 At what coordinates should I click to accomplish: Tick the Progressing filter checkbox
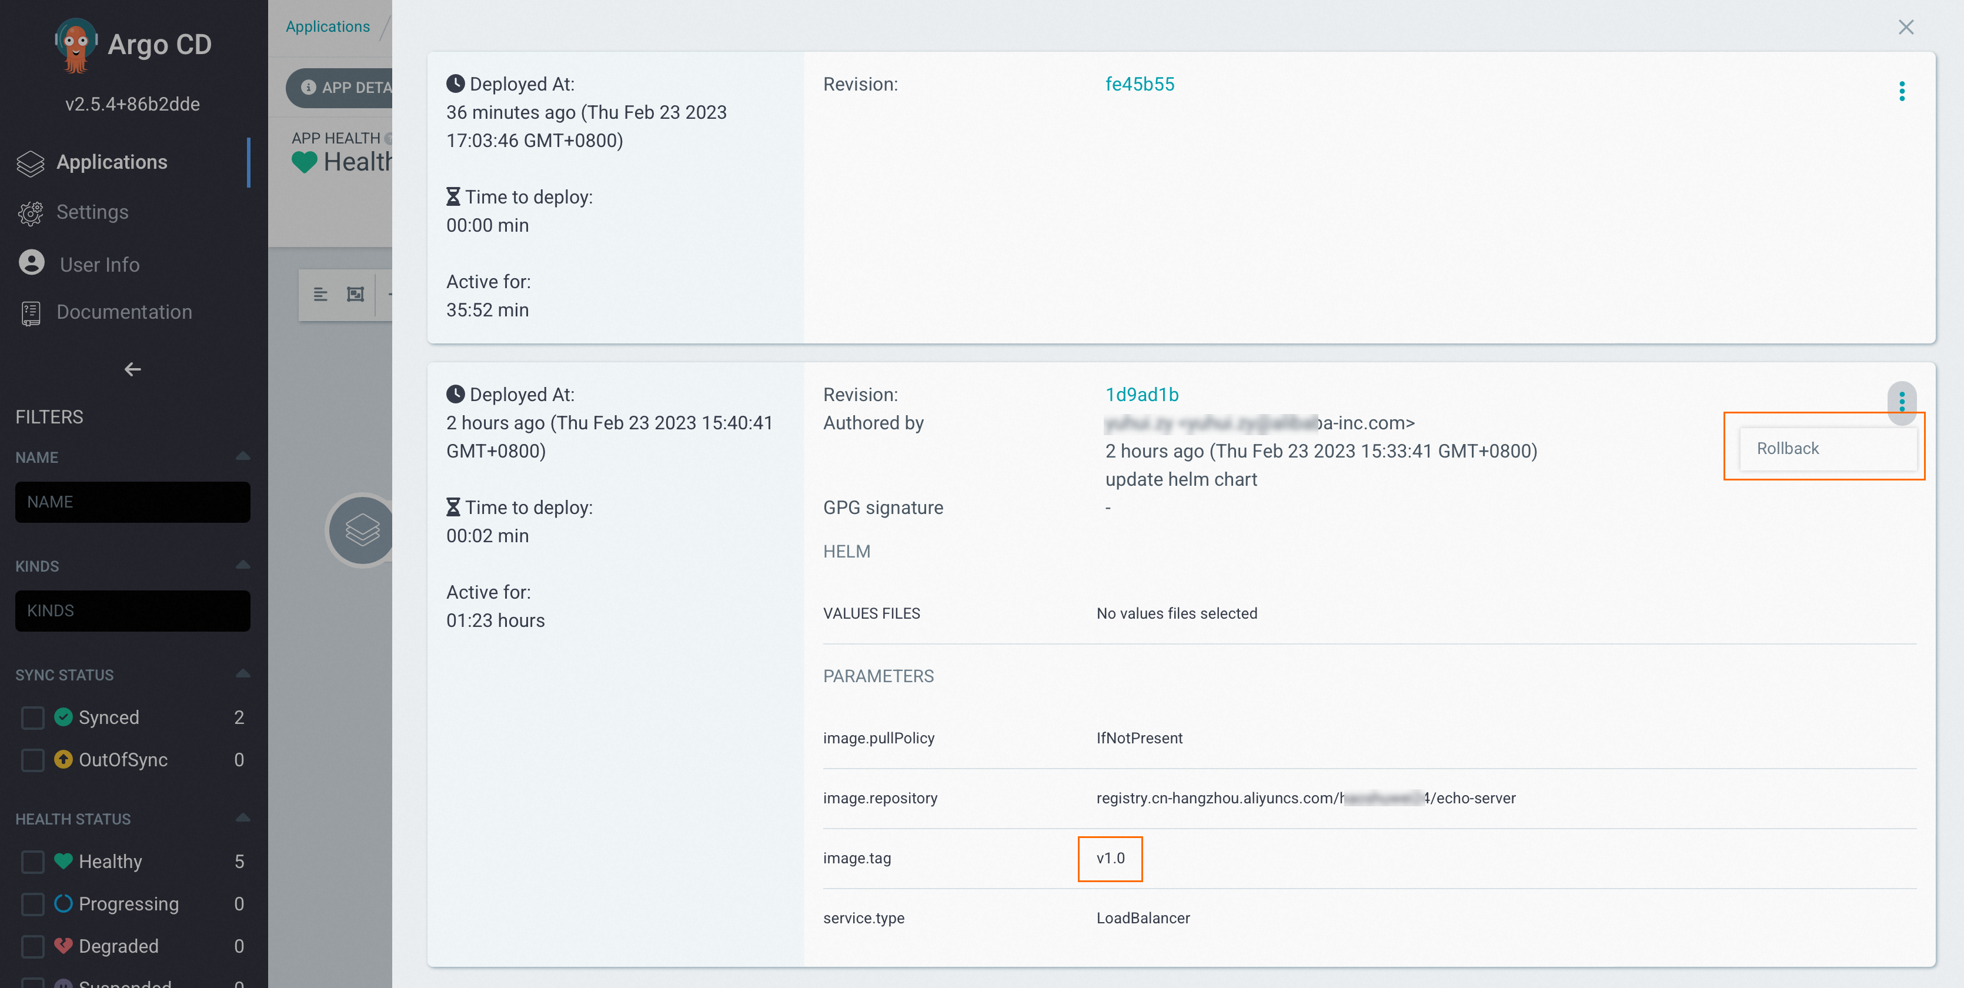click(x=33, y=904)
